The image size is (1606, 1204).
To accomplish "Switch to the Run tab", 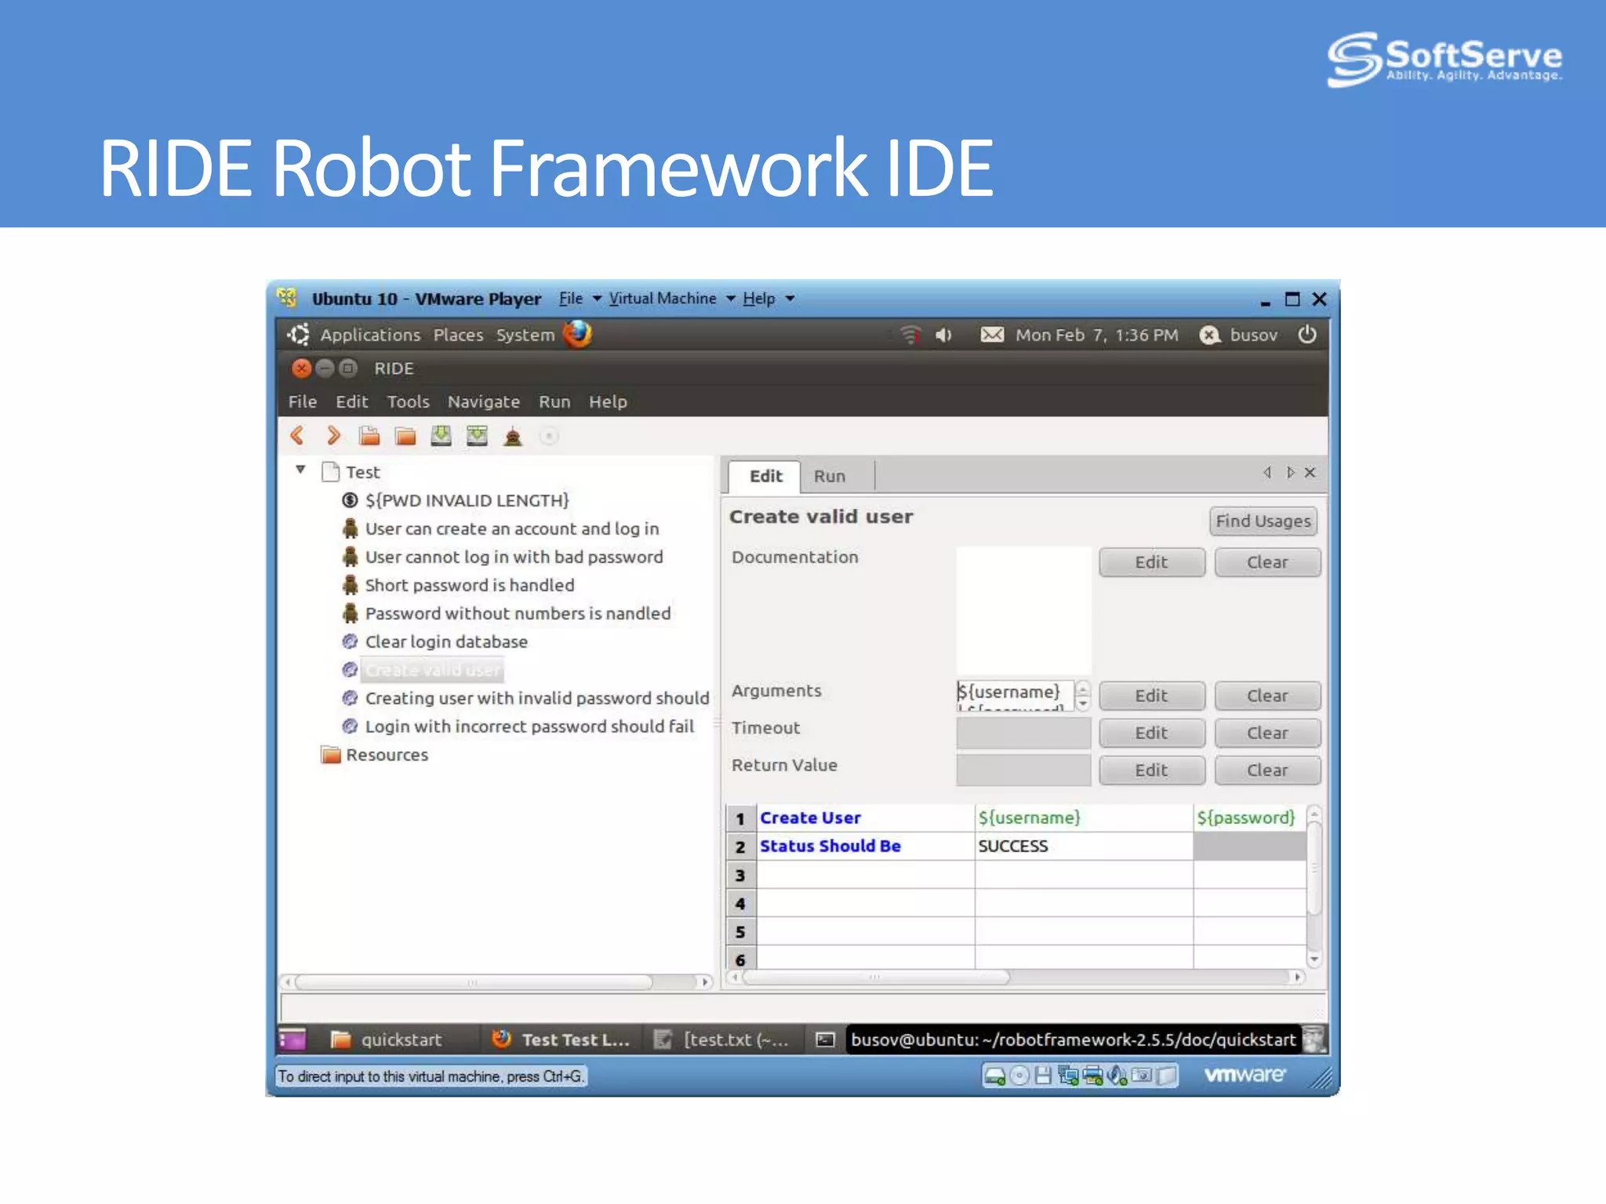I will 829,477.
